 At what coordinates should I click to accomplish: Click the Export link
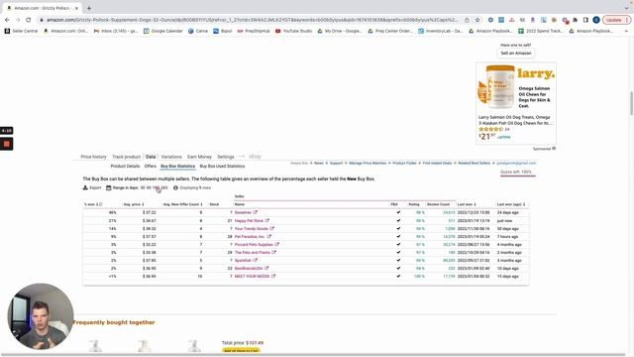click(x=95, y=187)
